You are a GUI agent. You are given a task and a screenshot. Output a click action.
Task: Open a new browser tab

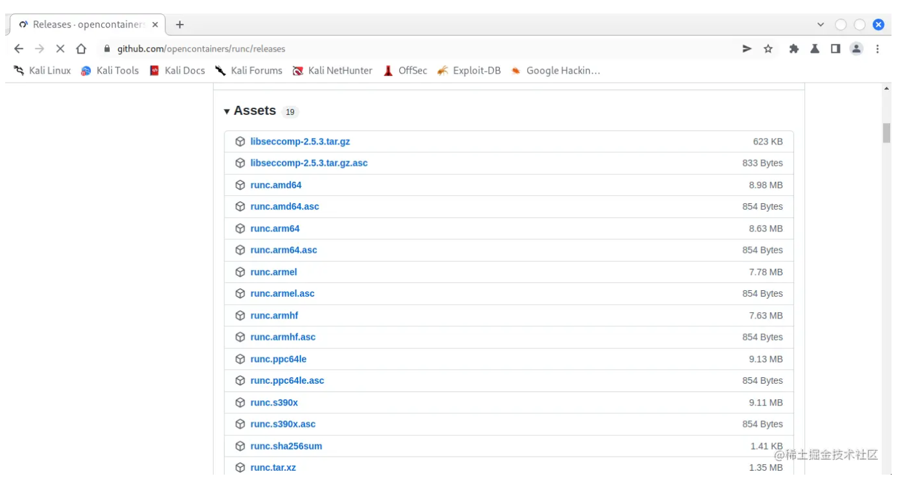coord(179,25)
